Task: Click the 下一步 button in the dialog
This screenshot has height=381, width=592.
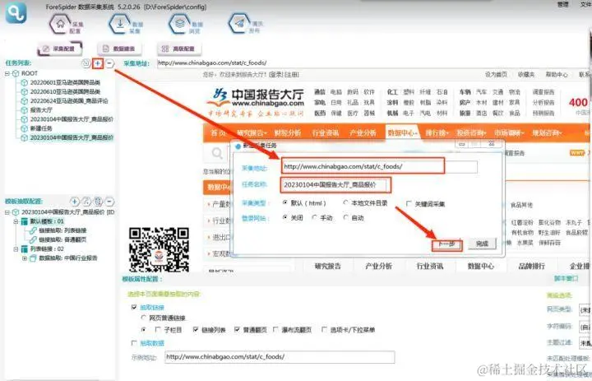Action: (446, 244)
